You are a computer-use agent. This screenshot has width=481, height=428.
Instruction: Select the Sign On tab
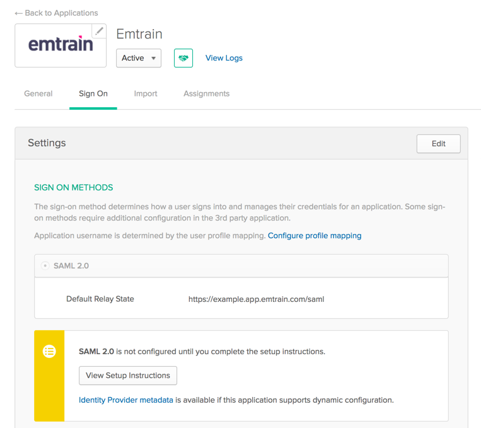93,94
